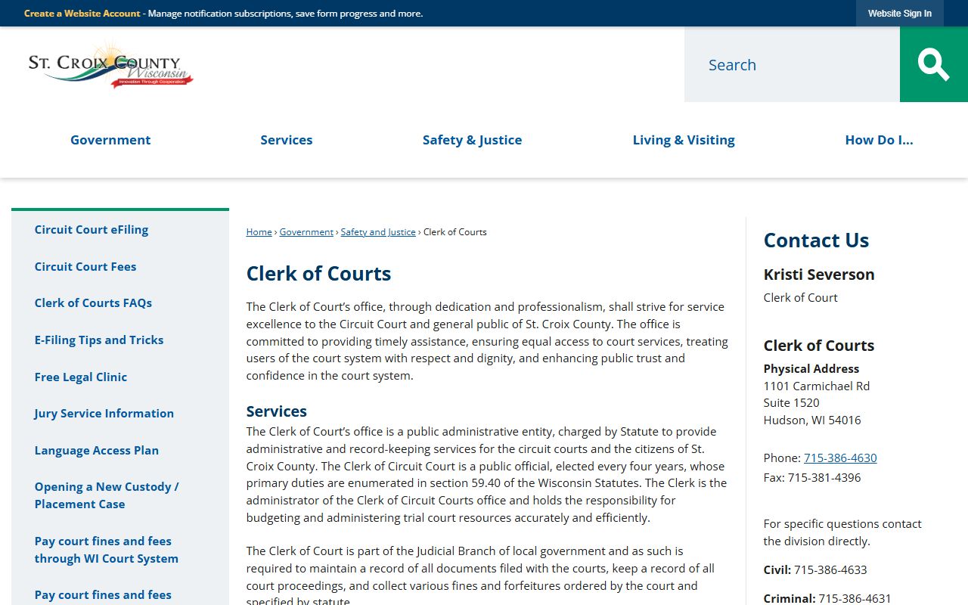This screenshot has height=605, width=968.
Task: Open Jury Service Information page
Action: (x=104, y=414)
